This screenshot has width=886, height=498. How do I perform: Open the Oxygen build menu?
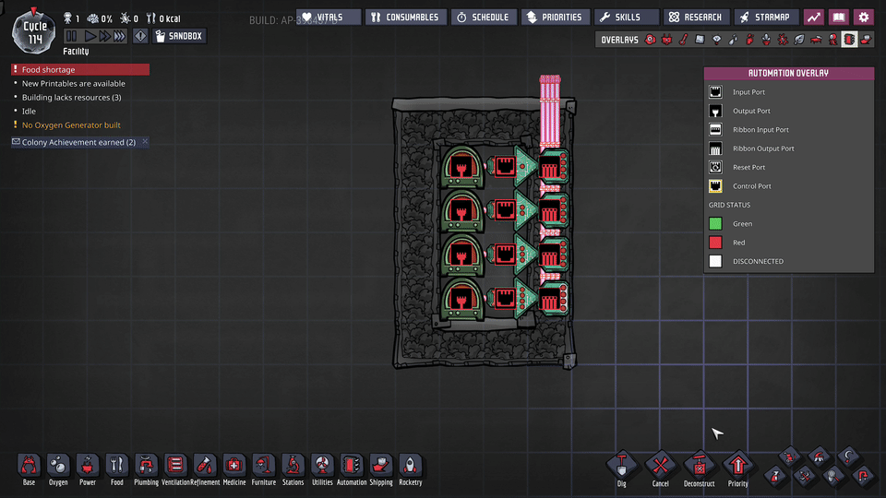(x=58, y=469)
